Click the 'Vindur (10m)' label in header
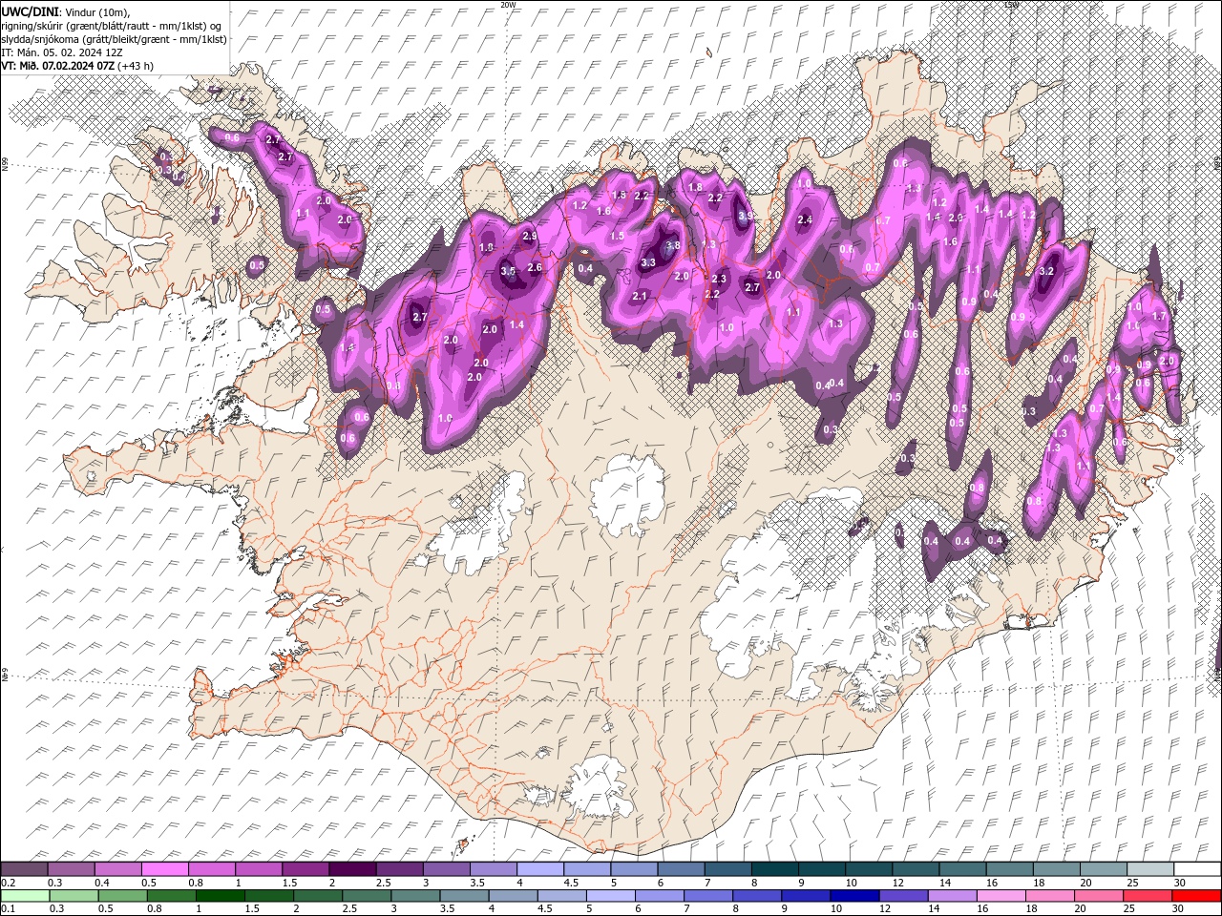 96,11
